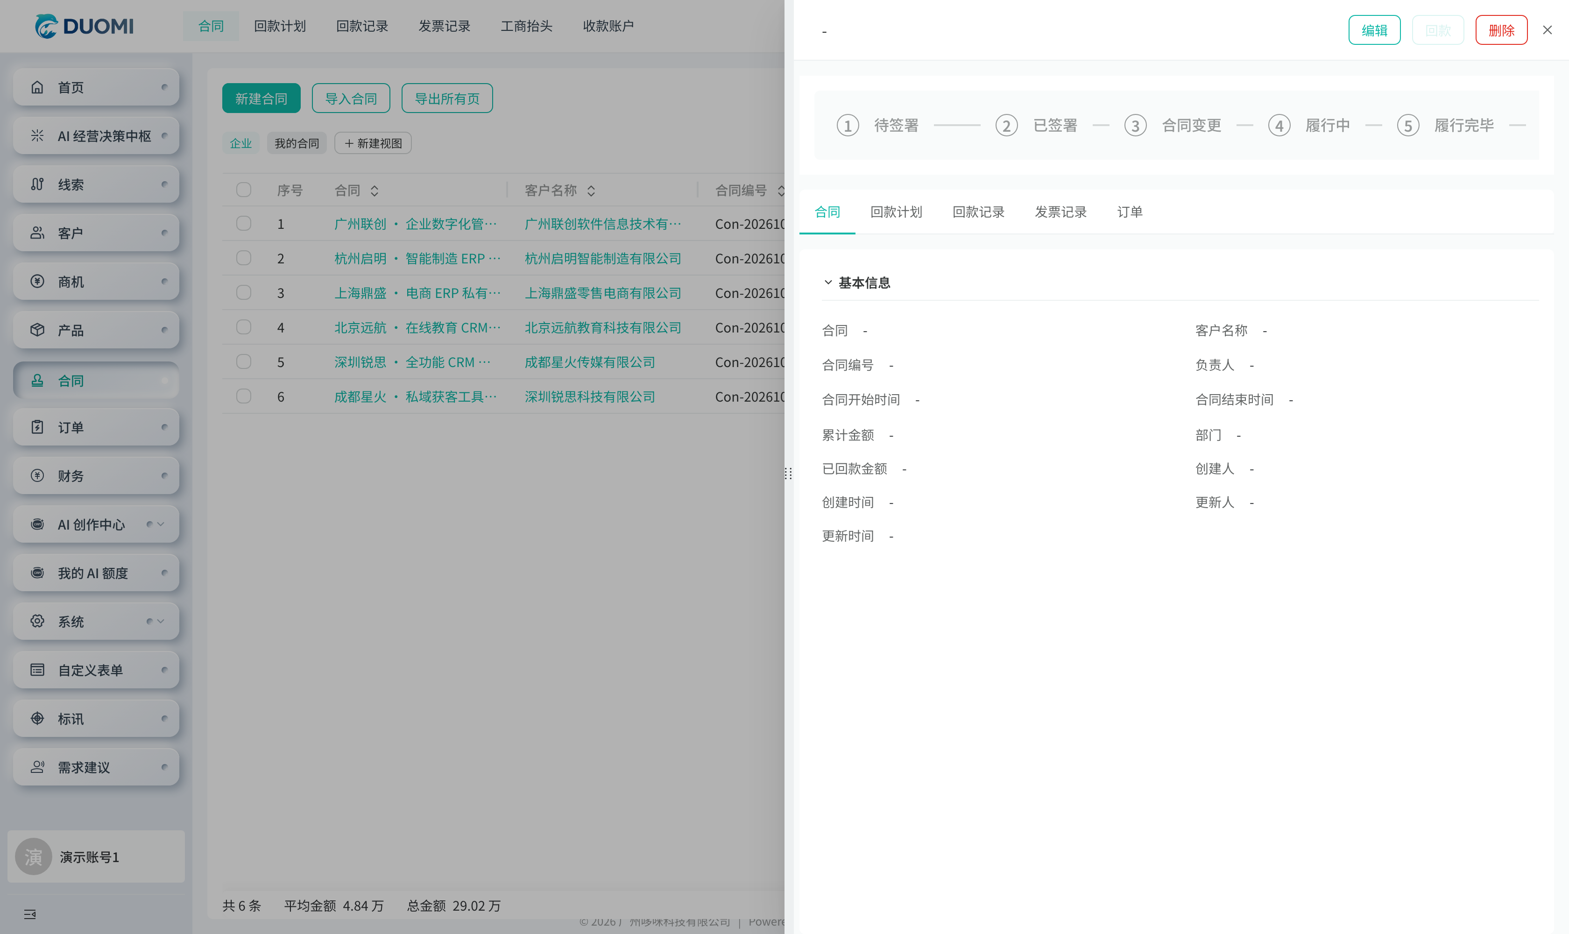Go to 线索 leads in sidebar
1569x934 pixels.
tap(96, 184)
